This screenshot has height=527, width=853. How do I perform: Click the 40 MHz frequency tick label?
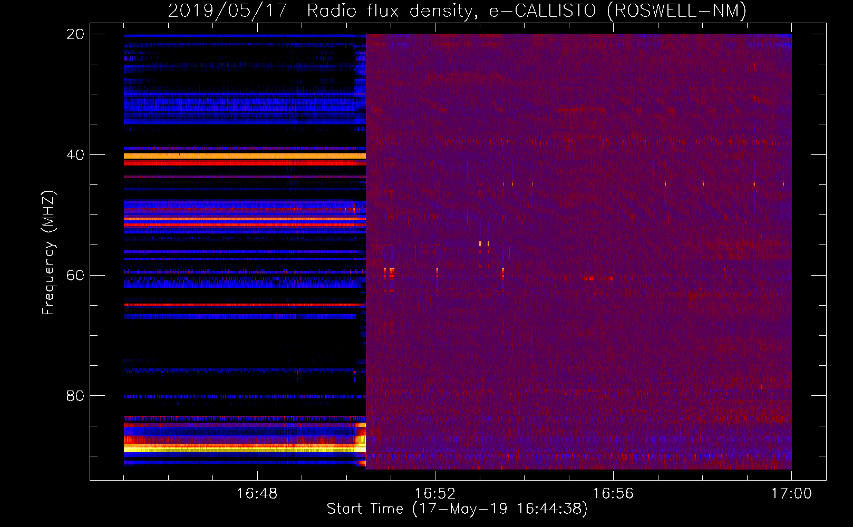click(x=75, y=155)
